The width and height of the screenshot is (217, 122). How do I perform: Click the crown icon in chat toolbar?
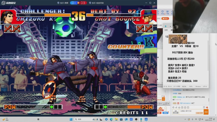point(179,107)
